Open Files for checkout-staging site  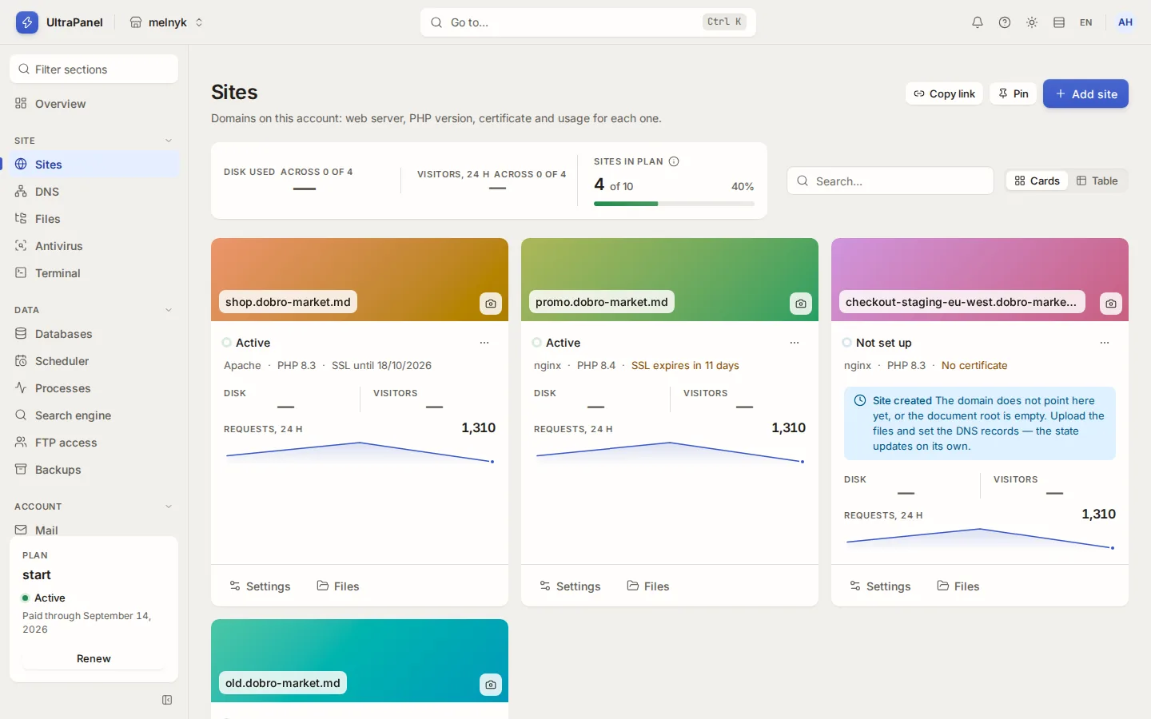(958, 586)
